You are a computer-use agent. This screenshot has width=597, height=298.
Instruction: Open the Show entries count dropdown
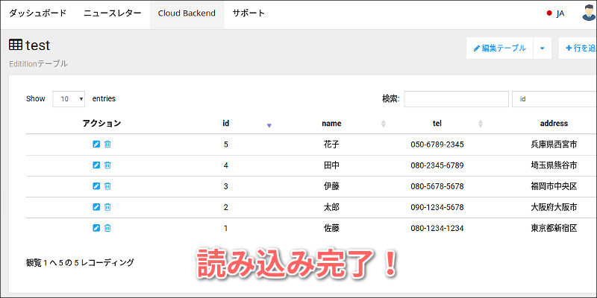[69, 99]
